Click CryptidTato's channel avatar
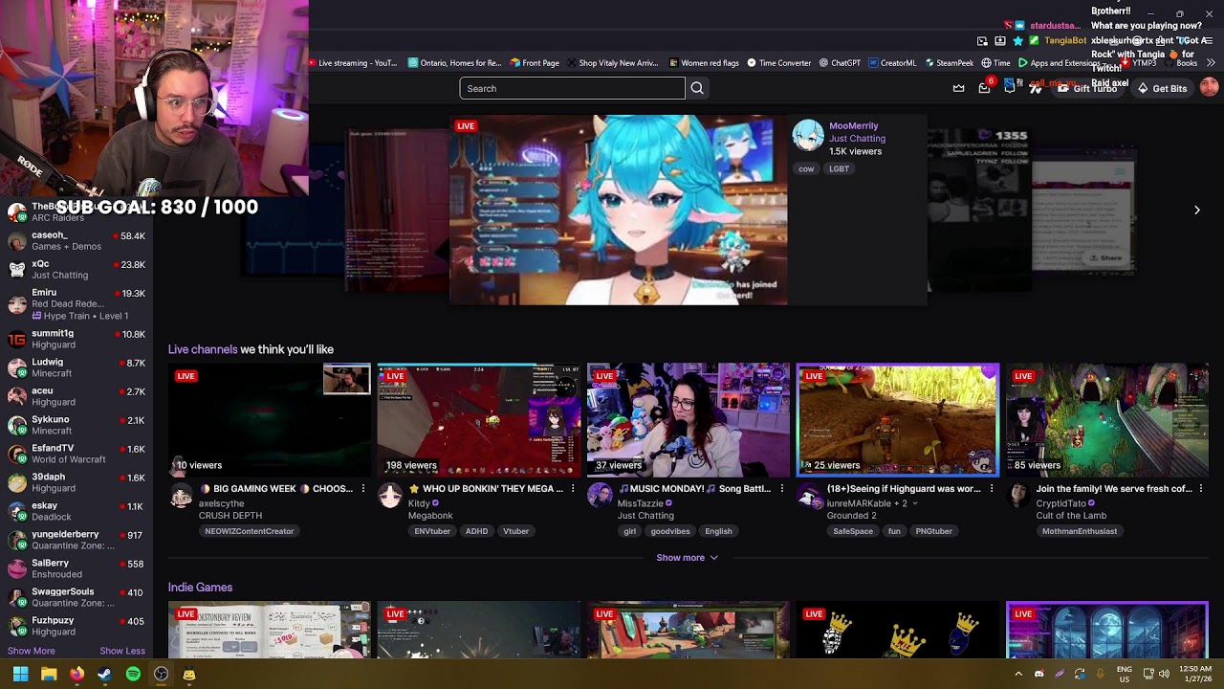 (1018, 495)
